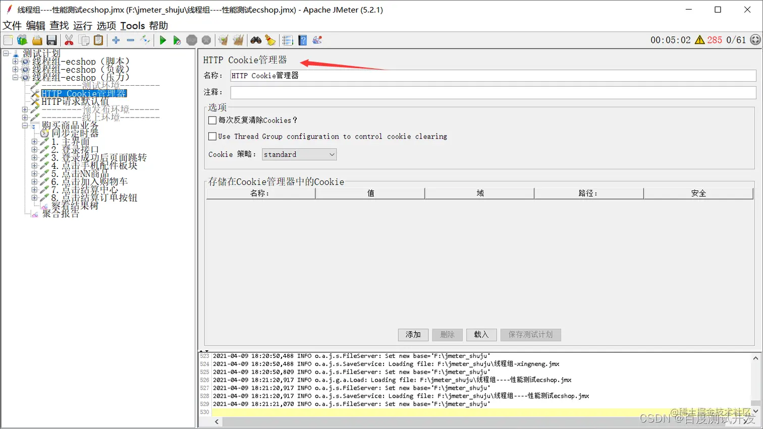The image size is (763, 429).
Task: Expand 线程组-ecshop（脚本） node
Action: (x=15, y=62)
